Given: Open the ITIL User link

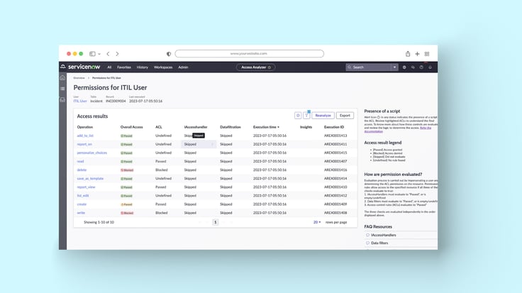Looking at the screenshot, I should pos(80,101).
